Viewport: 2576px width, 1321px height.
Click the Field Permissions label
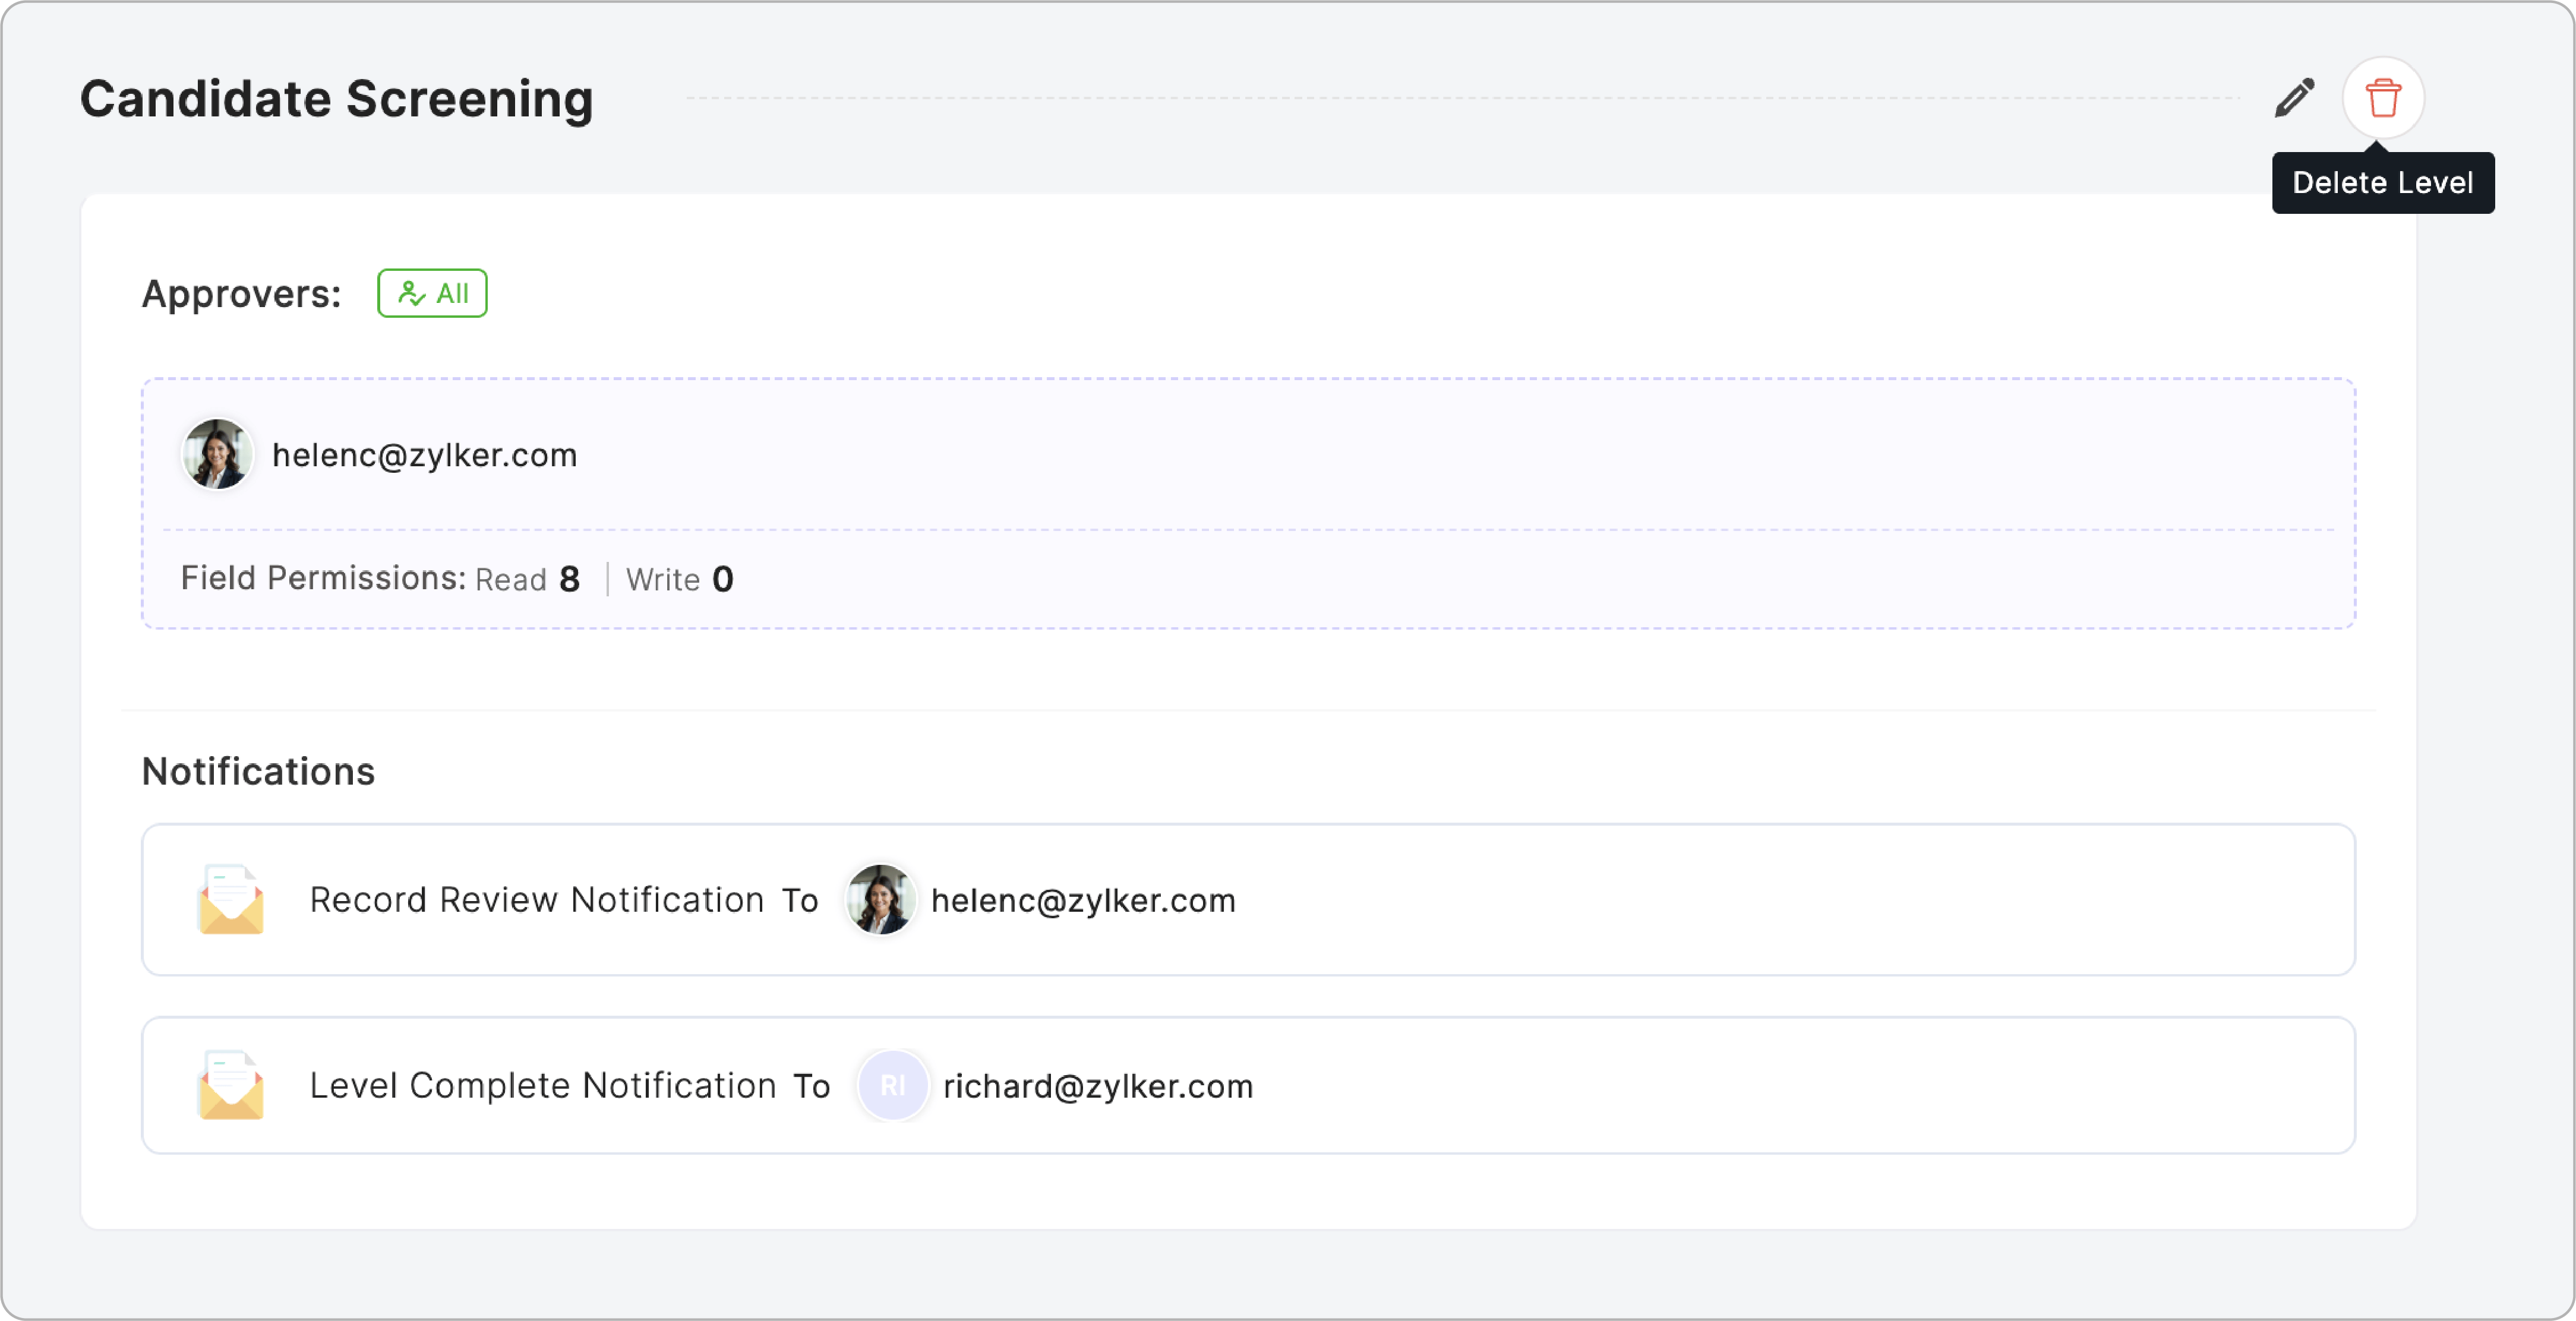pos(323,578)
